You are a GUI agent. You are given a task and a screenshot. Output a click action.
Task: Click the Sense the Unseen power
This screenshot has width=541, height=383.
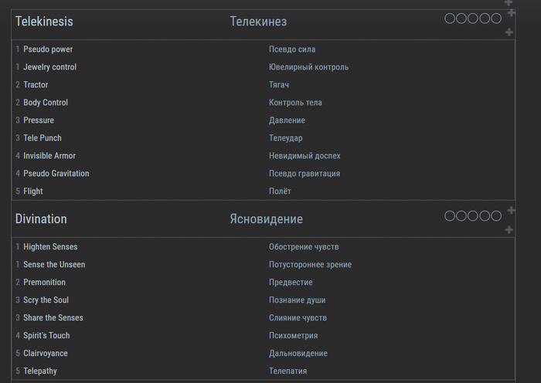[54, 265]
